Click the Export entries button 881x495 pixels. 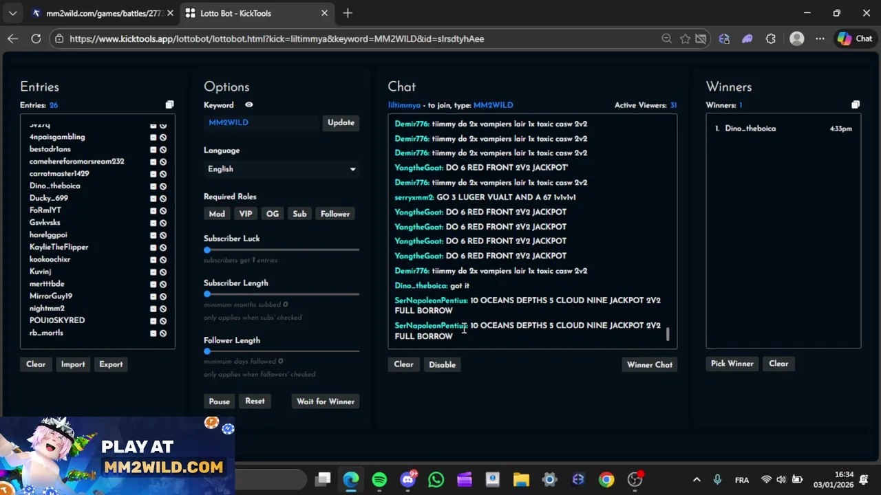(x=111, y=364)
